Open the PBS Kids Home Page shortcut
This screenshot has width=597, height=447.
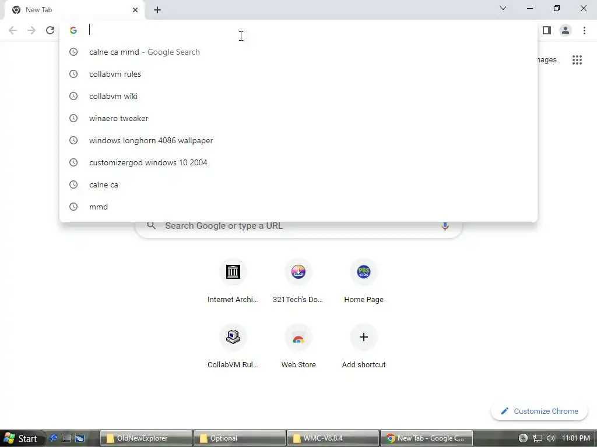pos(364,272)
